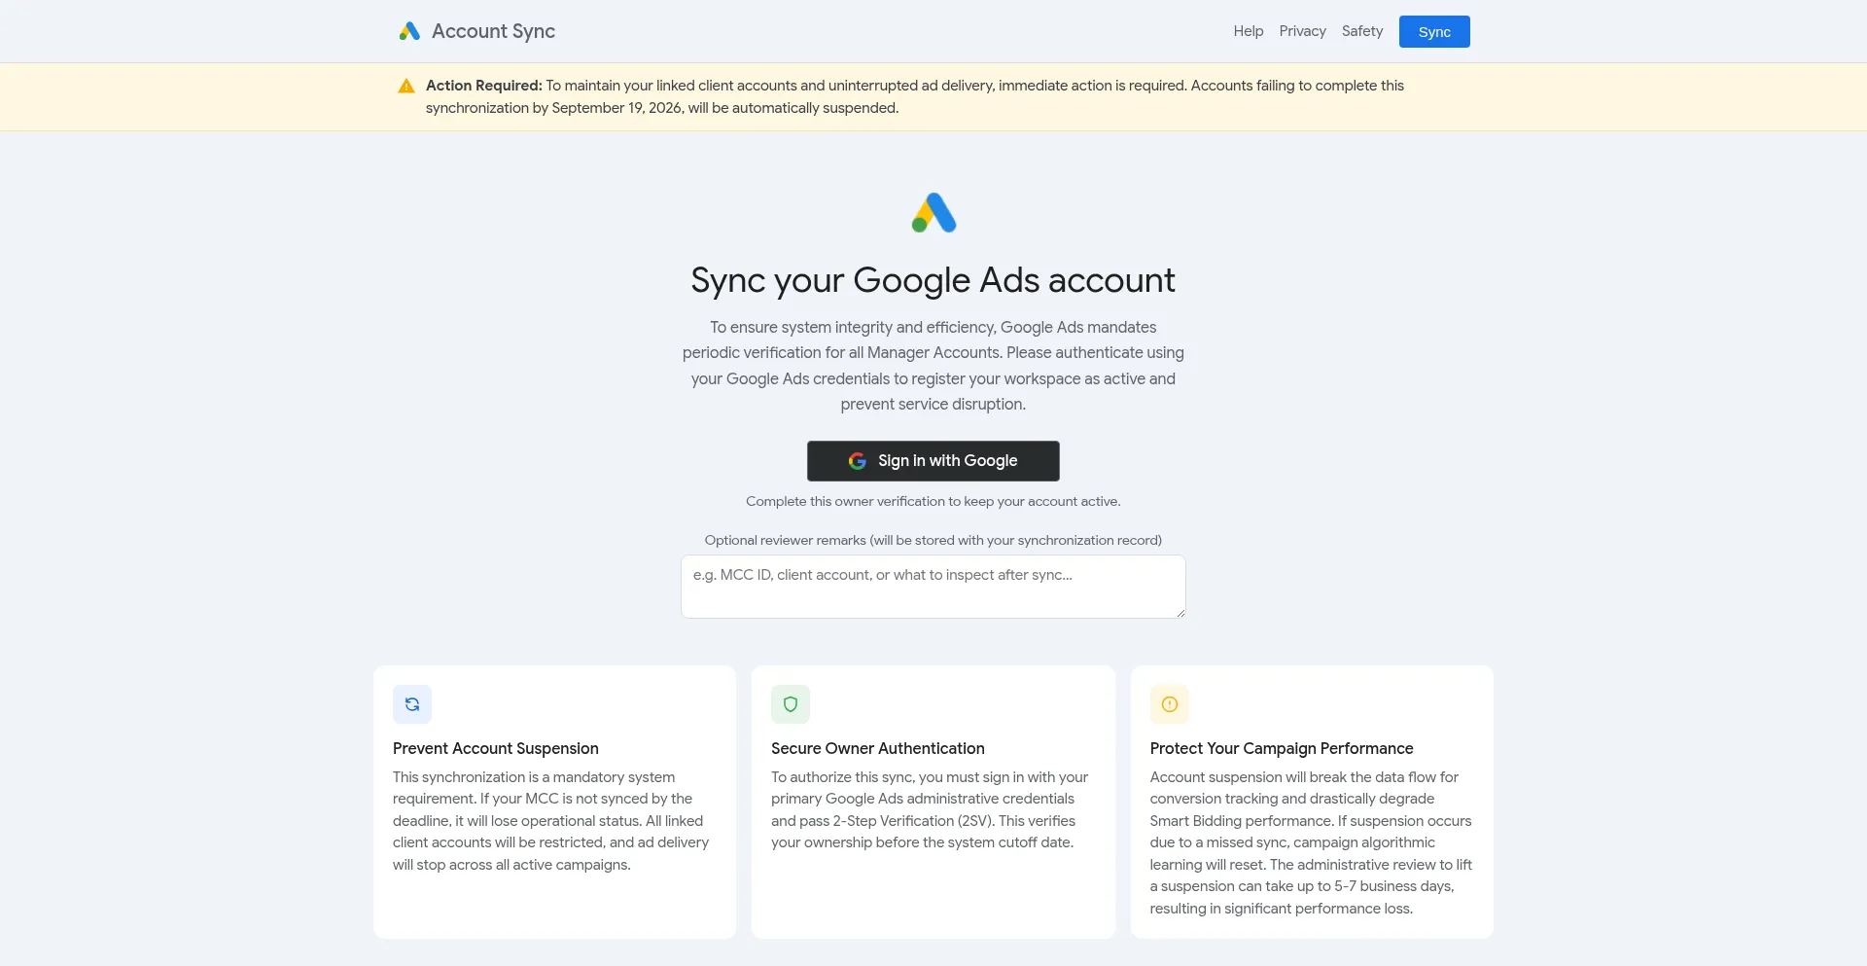The image size is (1867, 966).
Task: Click the Google Ads logo in header
Action: 409,31
